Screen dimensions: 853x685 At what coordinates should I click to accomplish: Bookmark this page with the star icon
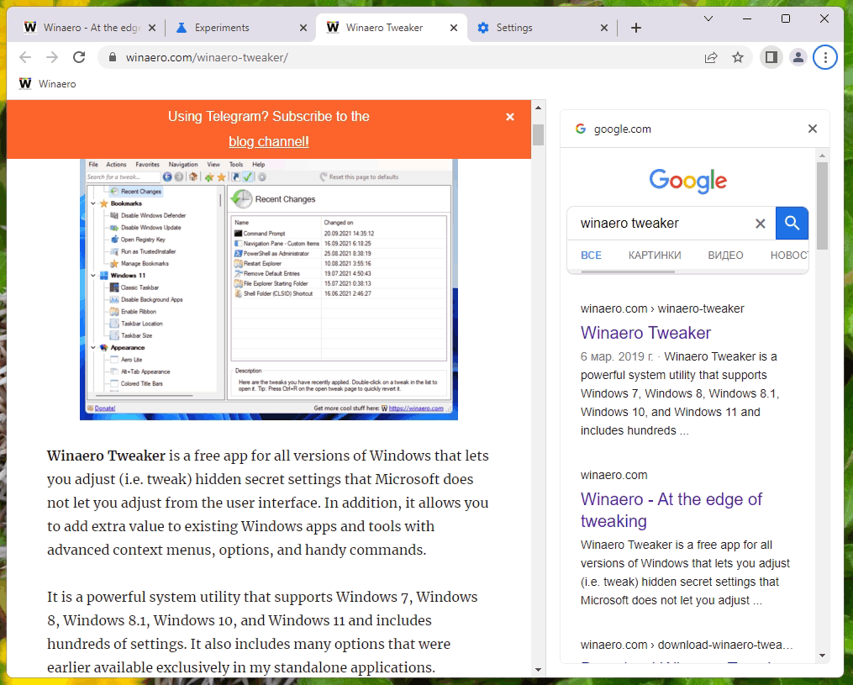click(738, 57)
